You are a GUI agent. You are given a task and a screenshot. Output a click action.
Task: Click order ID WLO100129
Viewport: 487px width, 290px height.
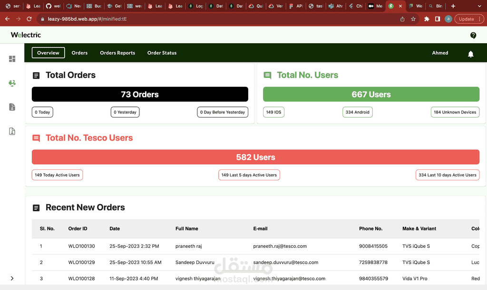coord(81,262)
